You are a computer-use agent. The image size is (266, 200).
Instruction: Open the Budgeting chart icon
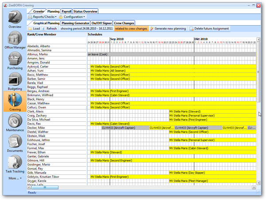(15, 79)
